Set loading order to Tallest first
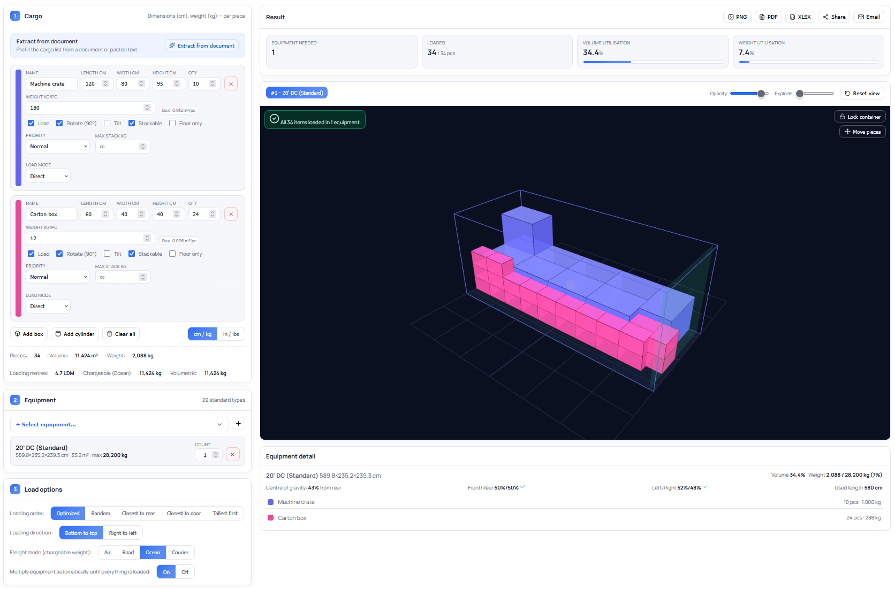 (x=225, y=513)
